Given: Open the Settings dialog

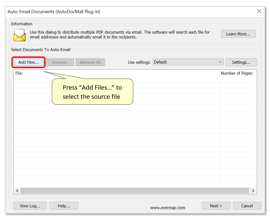Looking at the screenshot, I should (241, 62).
